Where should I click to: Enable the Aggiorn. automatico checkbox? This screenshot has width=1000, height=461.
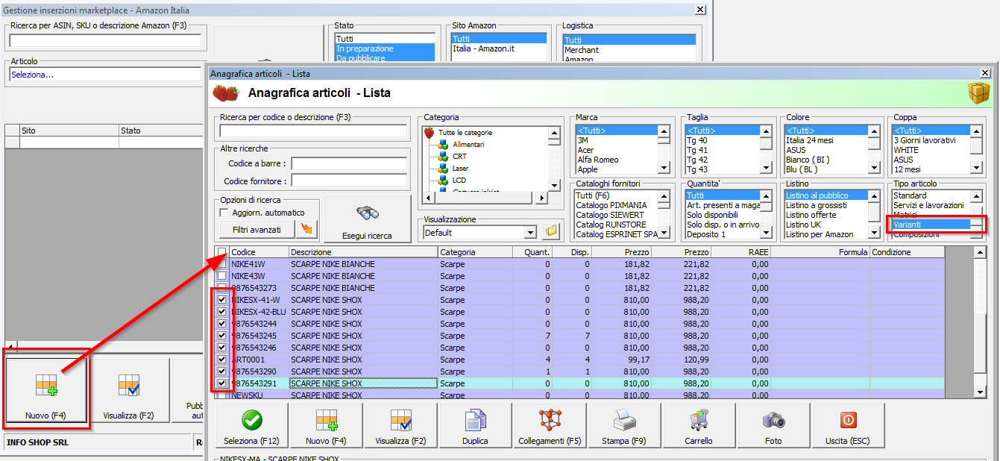click(x=224, y=213)
